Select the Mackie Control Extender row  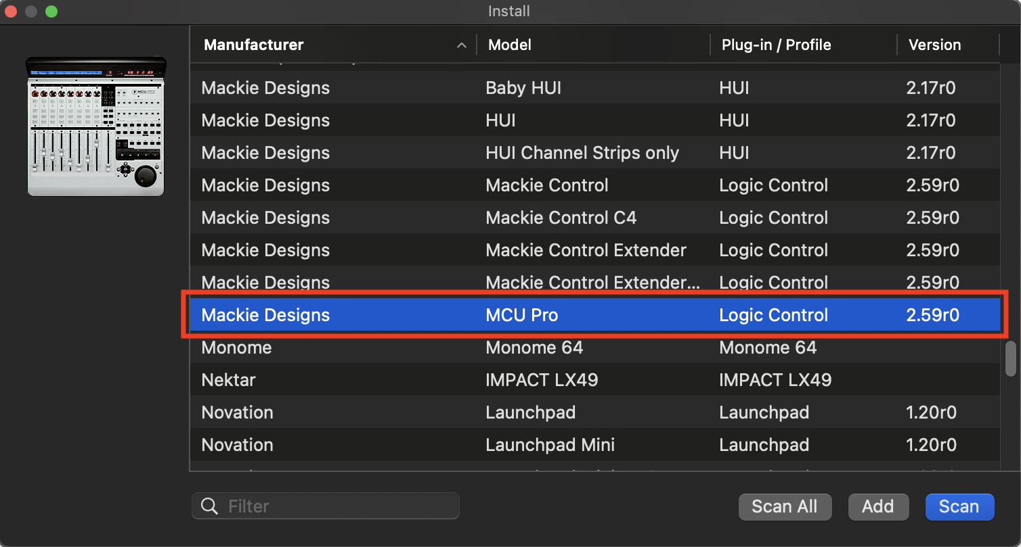[594, 250]
